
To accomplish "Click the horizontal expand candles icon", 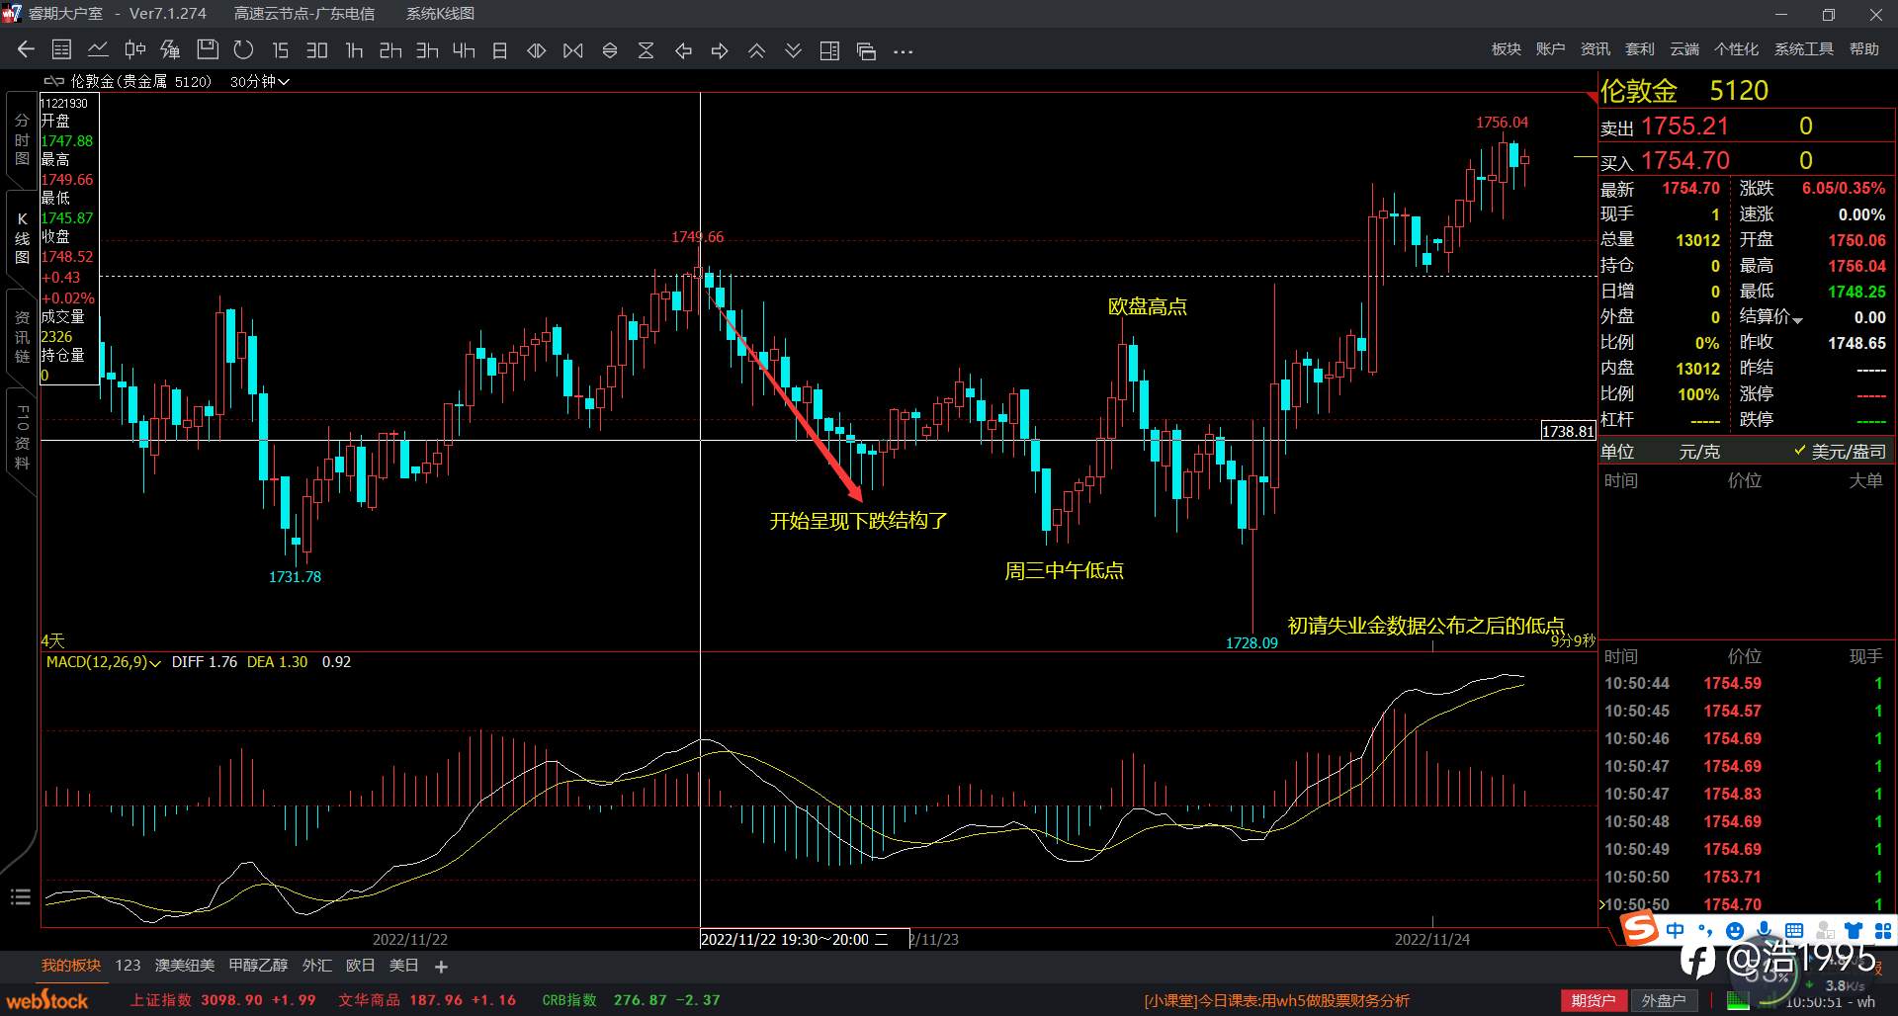I will tap(572, 50).
